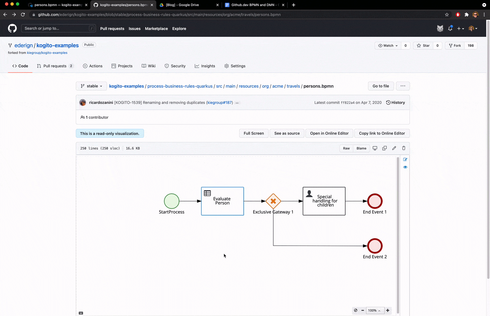The image size is (490, 316).
Task: Click the keyboard shortcuts icon in diagram
Action: [x=81, y=313]
